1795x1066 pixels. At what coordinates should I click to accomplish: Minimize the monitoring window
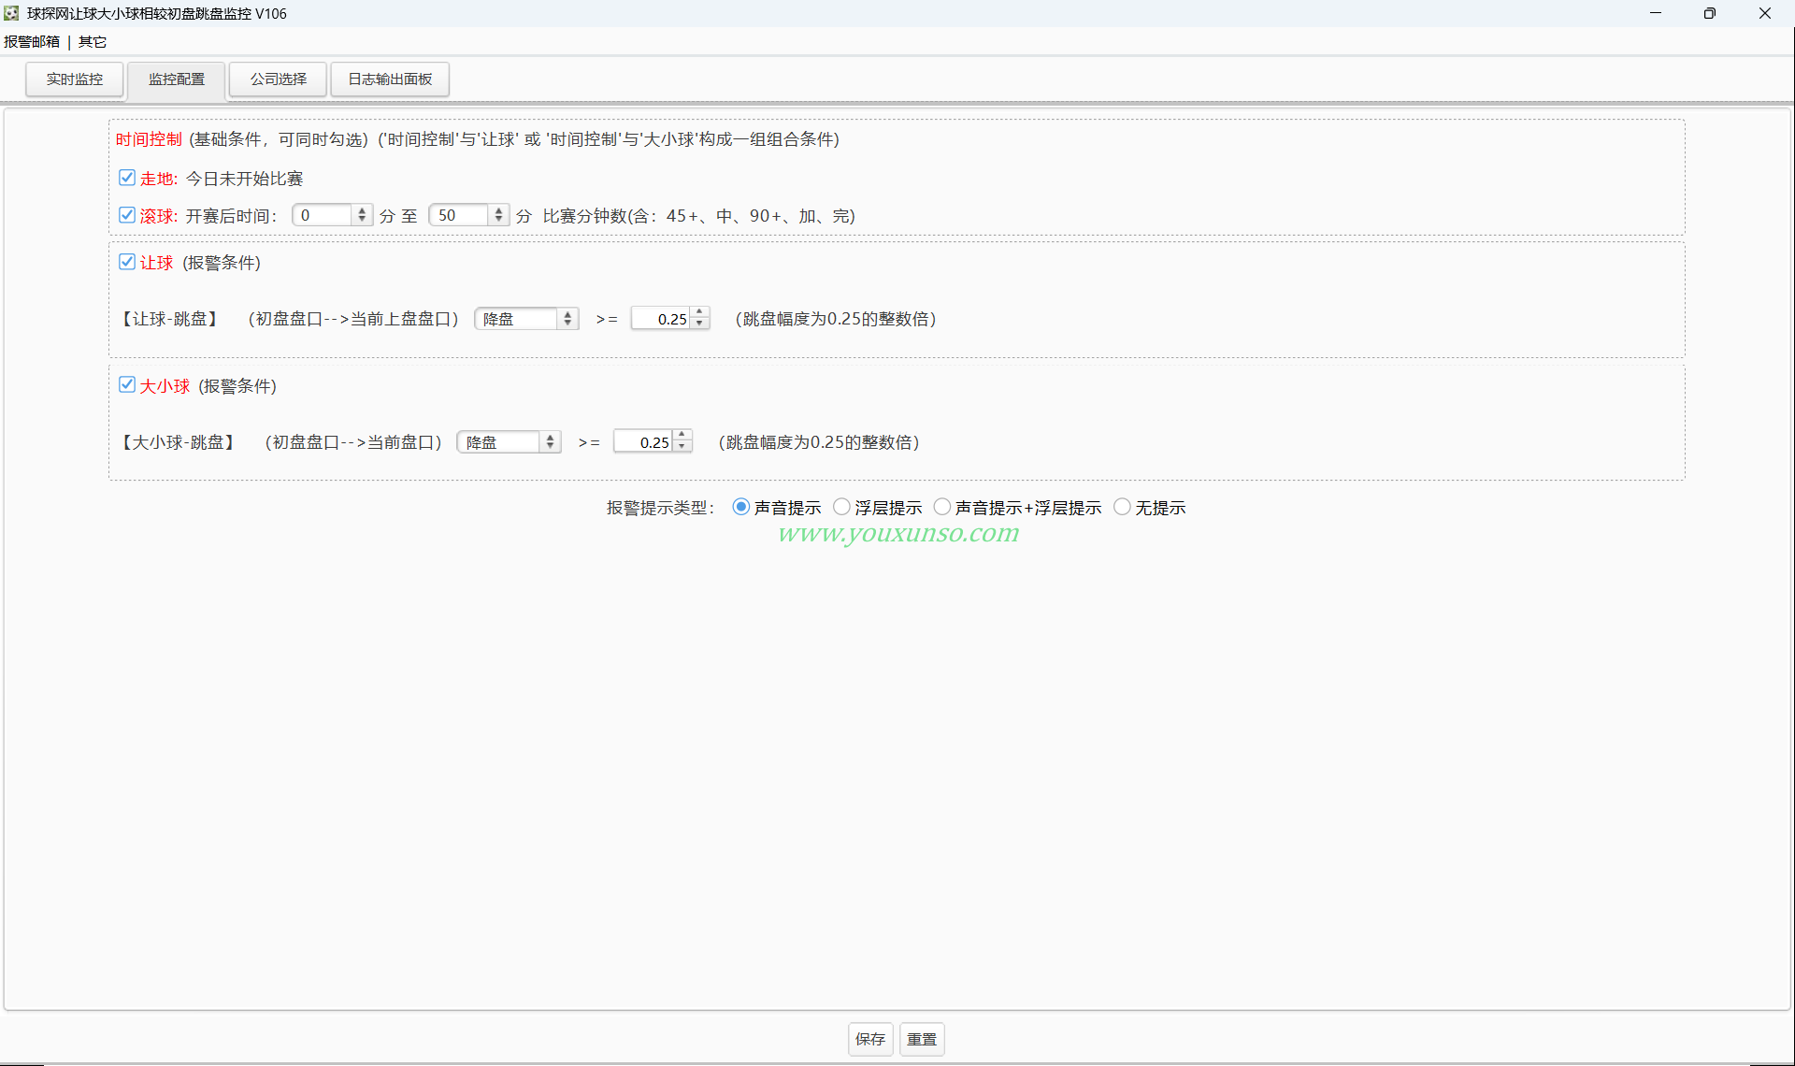coord(1656,13)
